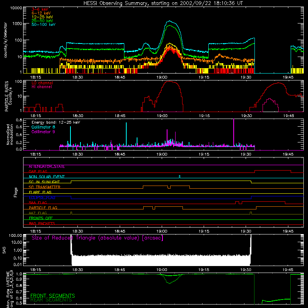Click the 50-100 keV peak near 19:03
This screenshot has width=308, height=308.
pyautogui.click(x=169, y=21)
